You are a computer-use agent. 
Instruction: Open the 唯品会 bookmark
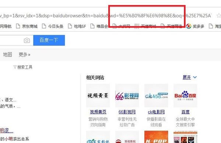coord(99,26)
